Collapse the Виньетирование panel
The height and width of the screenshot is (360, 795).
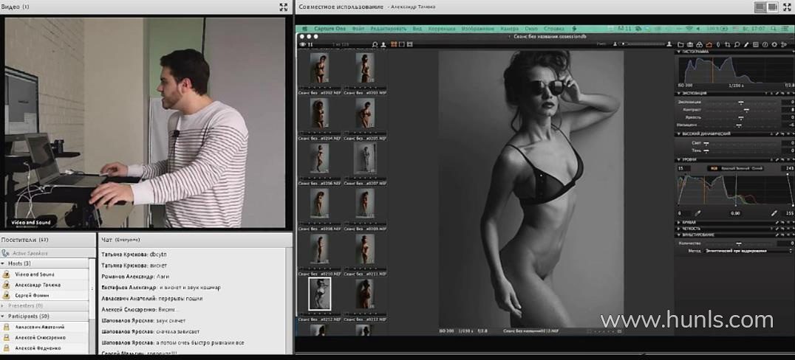point(678,235)
